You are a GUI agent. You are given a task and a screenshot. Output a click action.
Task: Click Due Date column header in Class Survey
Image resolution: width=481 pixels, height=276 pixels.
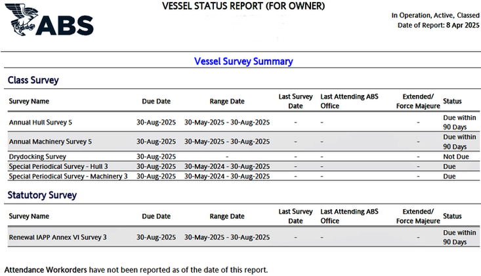click(156, 102)
